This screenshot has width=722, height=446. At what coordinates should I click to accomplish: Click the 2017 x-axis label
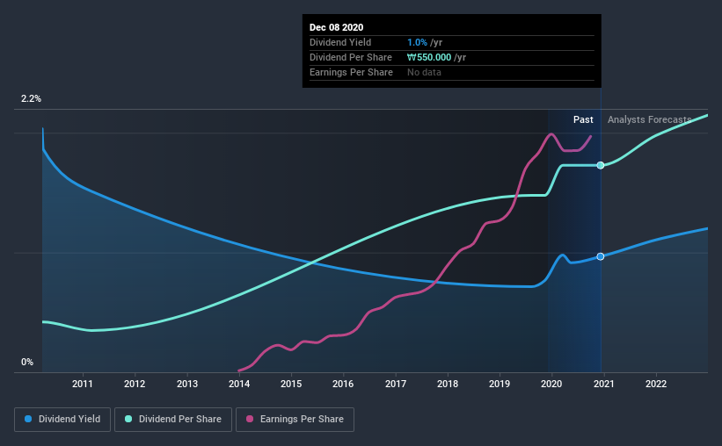click(396, 384)
